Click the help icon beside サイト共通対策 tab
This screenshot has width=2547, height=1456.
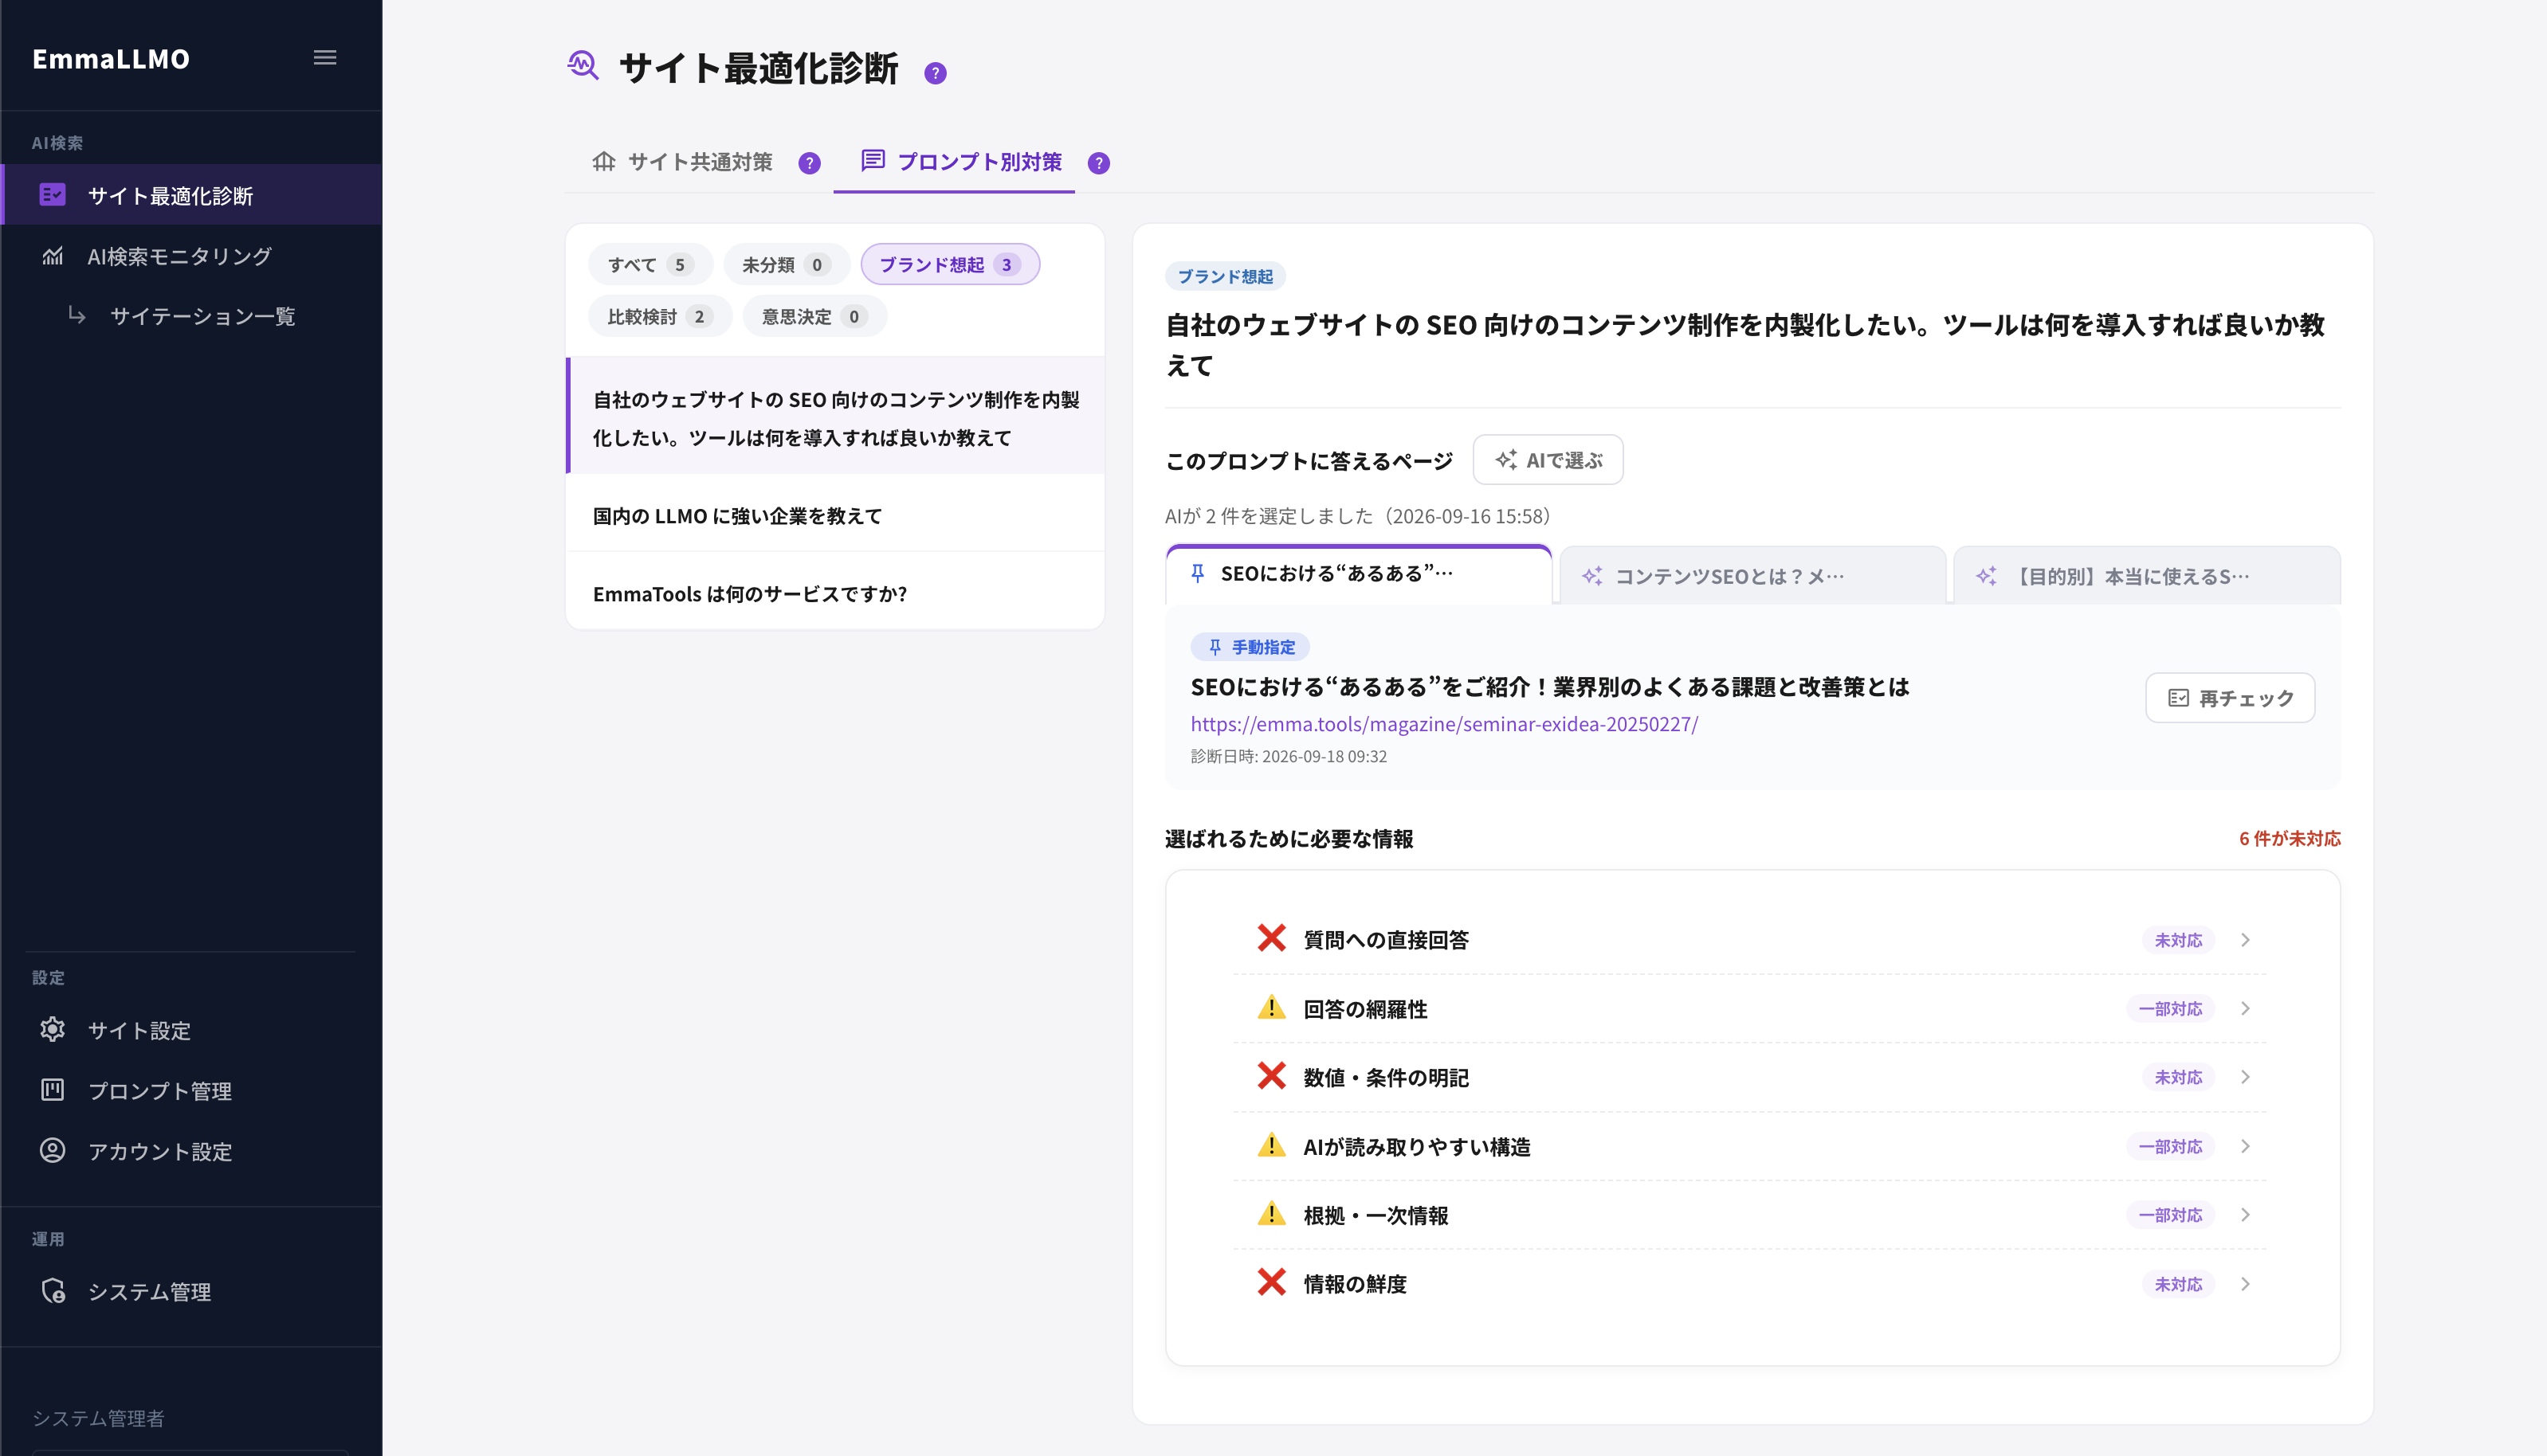pyautogui.click(x=810, y=163)
